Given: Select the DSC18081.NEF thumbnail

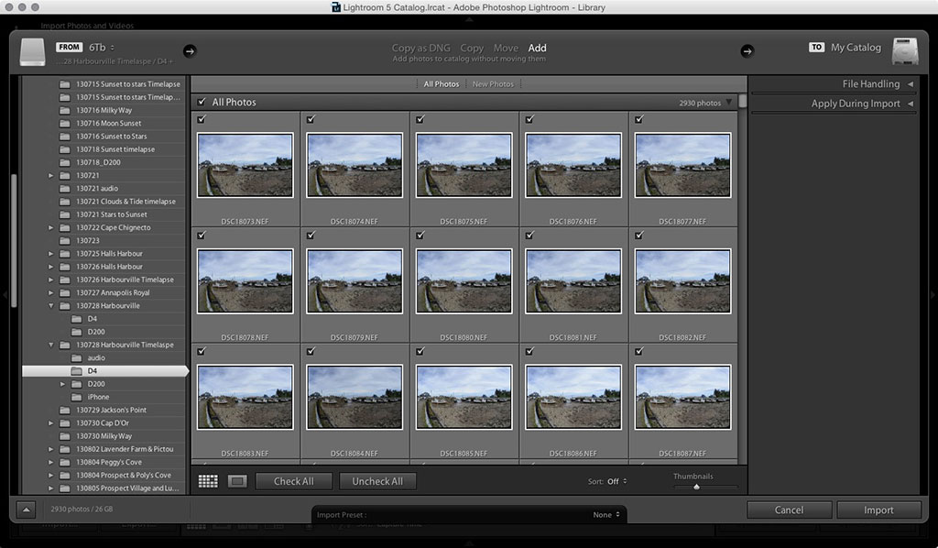Looking at the screenshot, I should [573, 281].
